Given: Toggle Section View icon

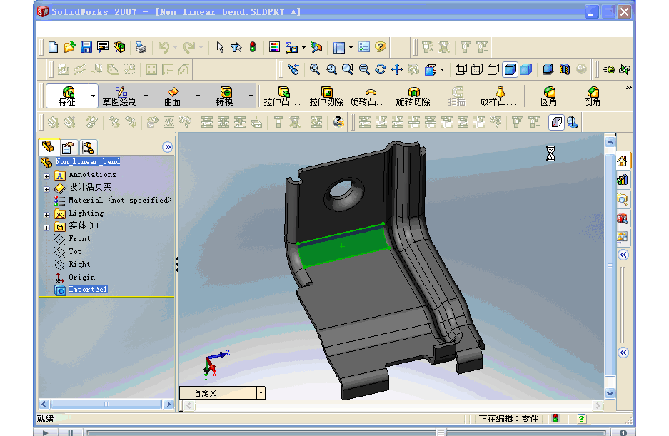Looking at the screenshot, I should [565, 69].
